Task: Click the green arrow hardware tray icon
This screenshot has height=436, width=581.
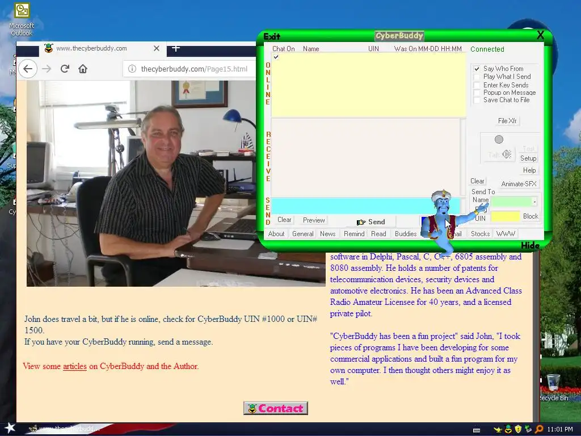Action: (528, 429)
